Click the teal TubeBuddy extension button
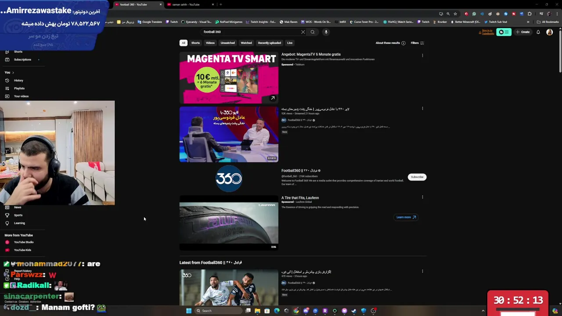This screenshot has height=316, width=562. pyautogui.click(x=504, y=32)
